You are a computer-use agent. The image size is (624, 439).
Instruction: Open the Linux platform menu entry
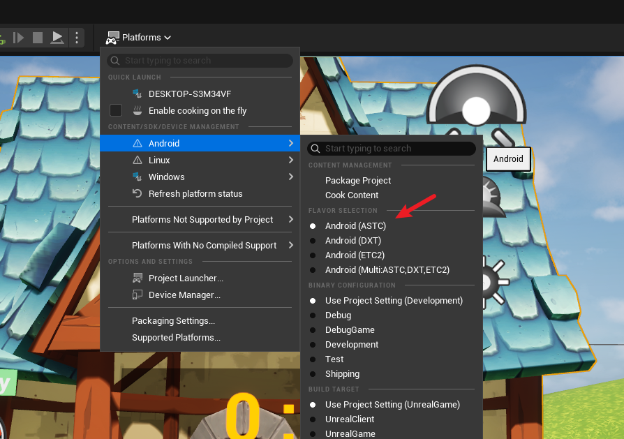tap(200, 160)
